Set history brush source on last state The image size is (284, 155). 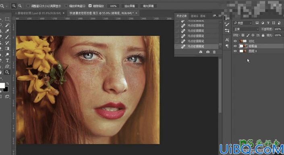tap(177, 46)
